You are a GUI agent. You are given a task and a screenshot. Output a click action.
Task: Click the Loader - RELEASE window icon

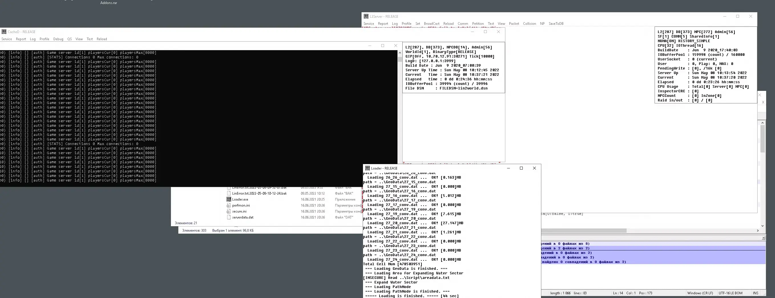367,168
